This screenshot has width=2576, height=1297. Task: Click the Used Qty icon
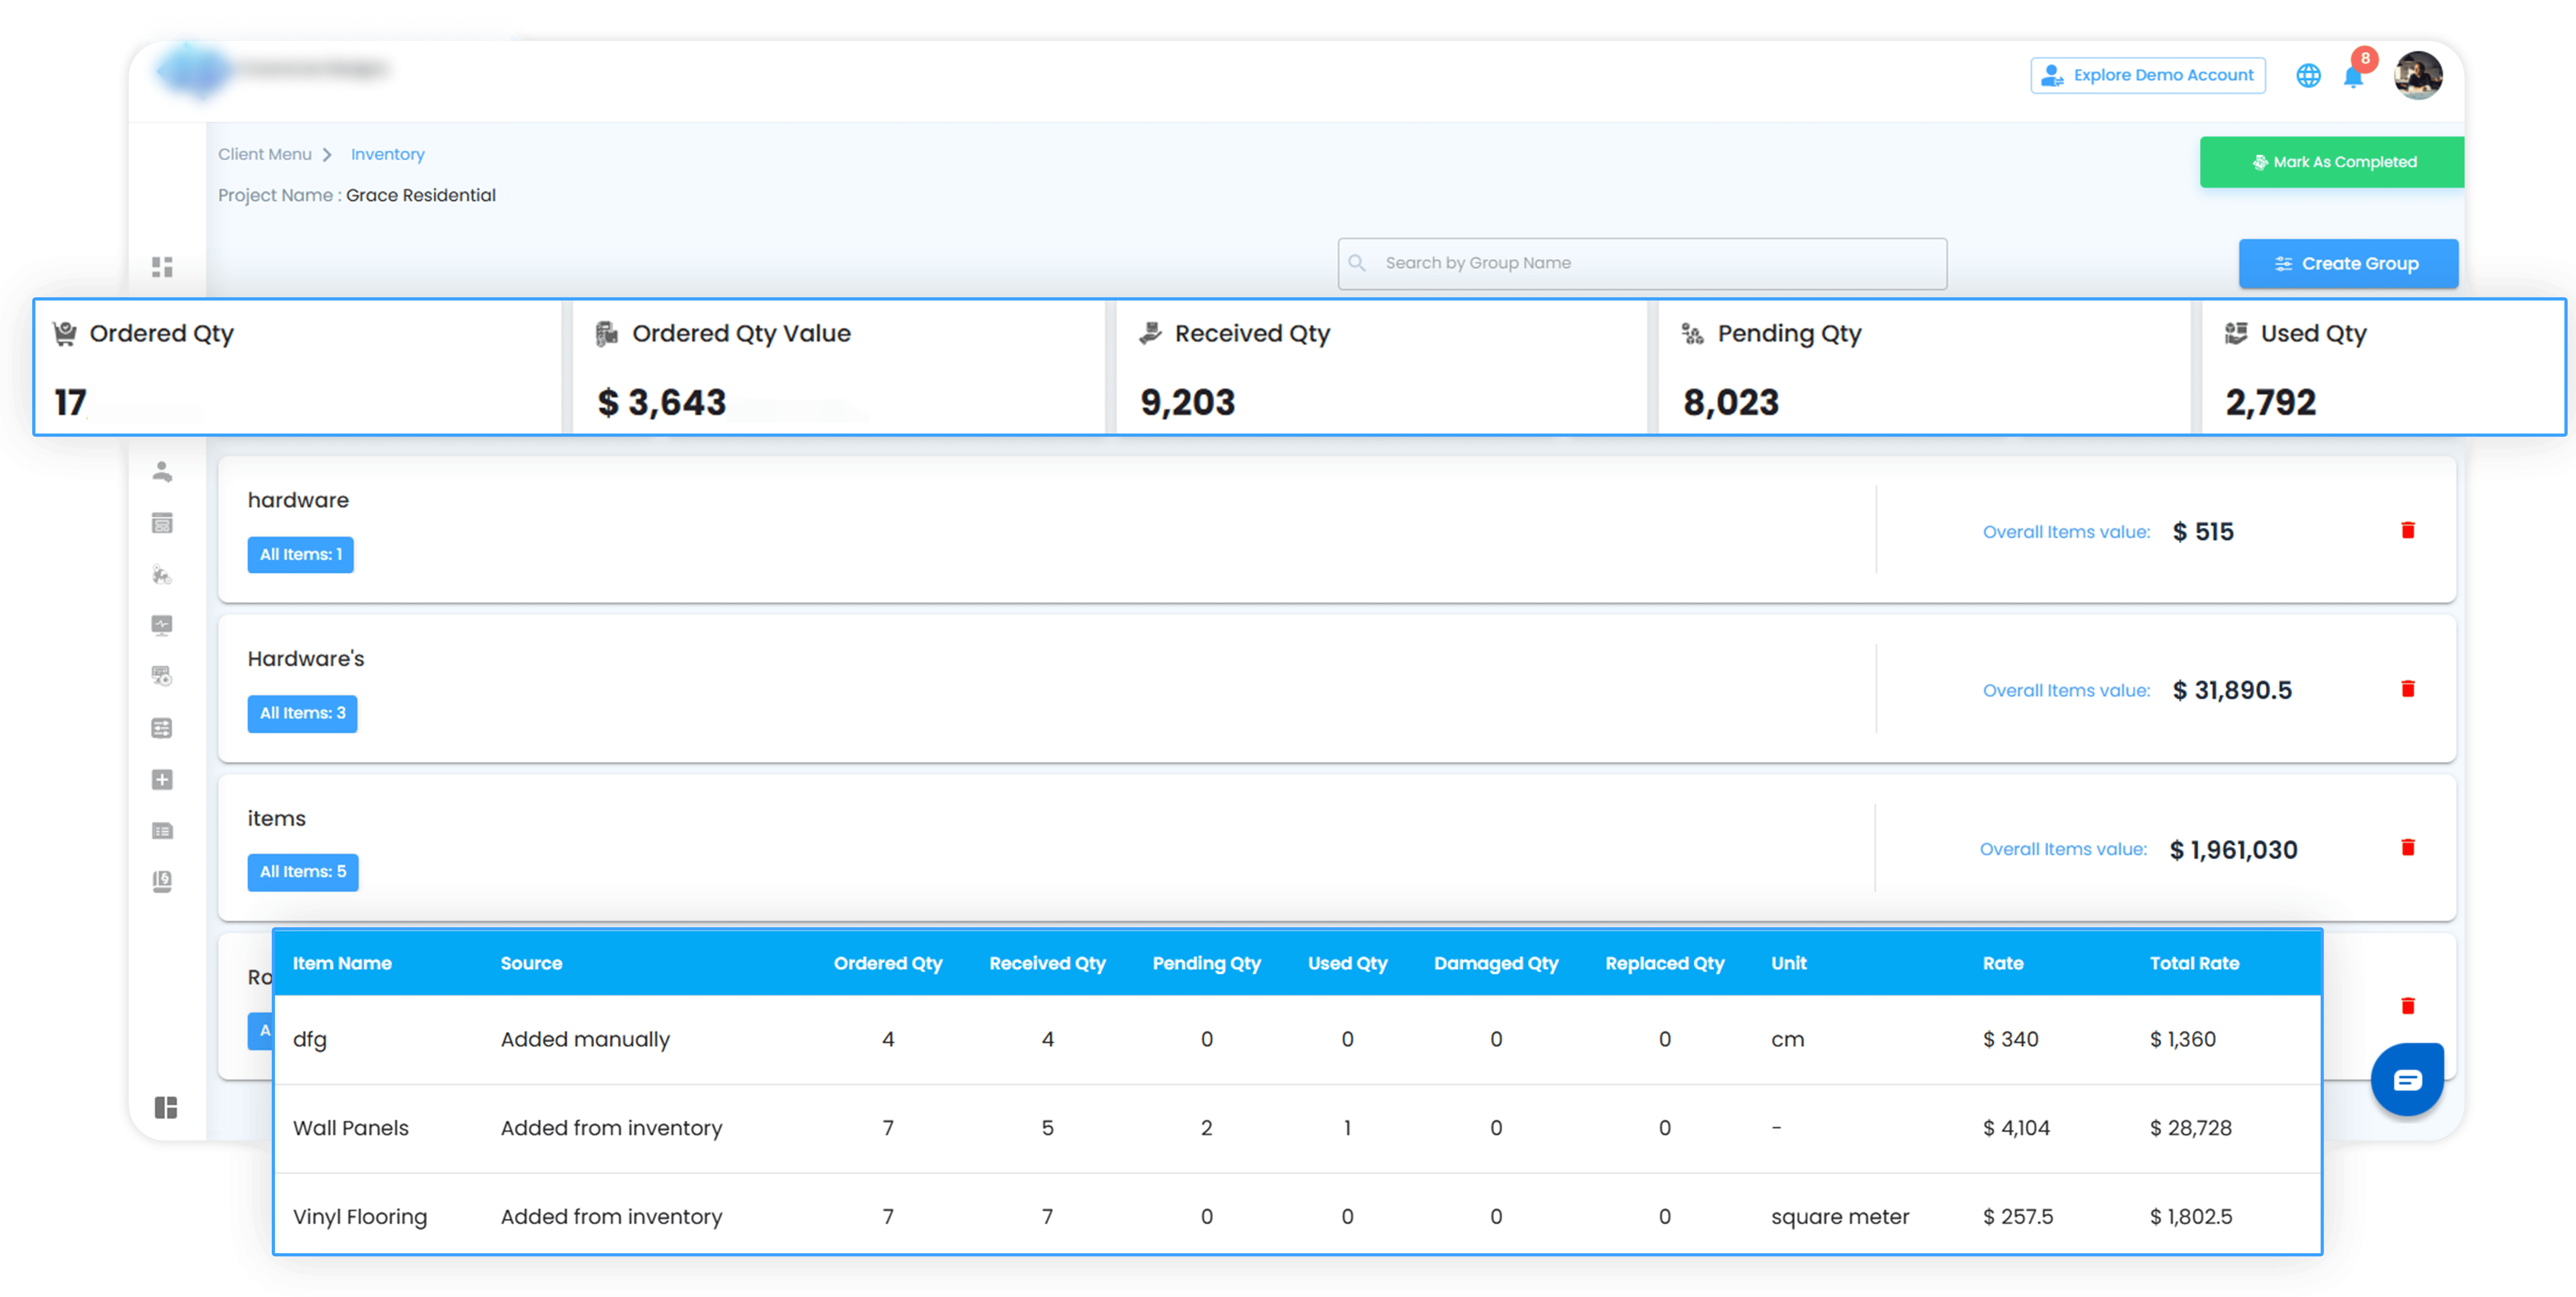2236,333
